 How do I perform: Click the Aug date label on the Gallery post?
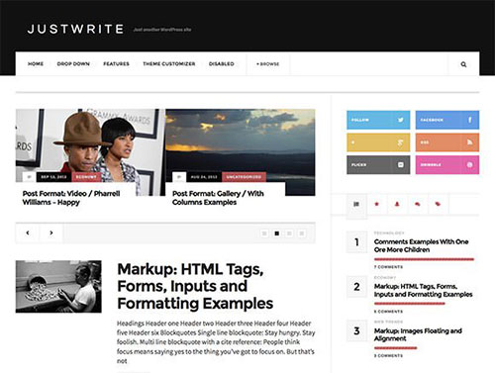(204, 177)
